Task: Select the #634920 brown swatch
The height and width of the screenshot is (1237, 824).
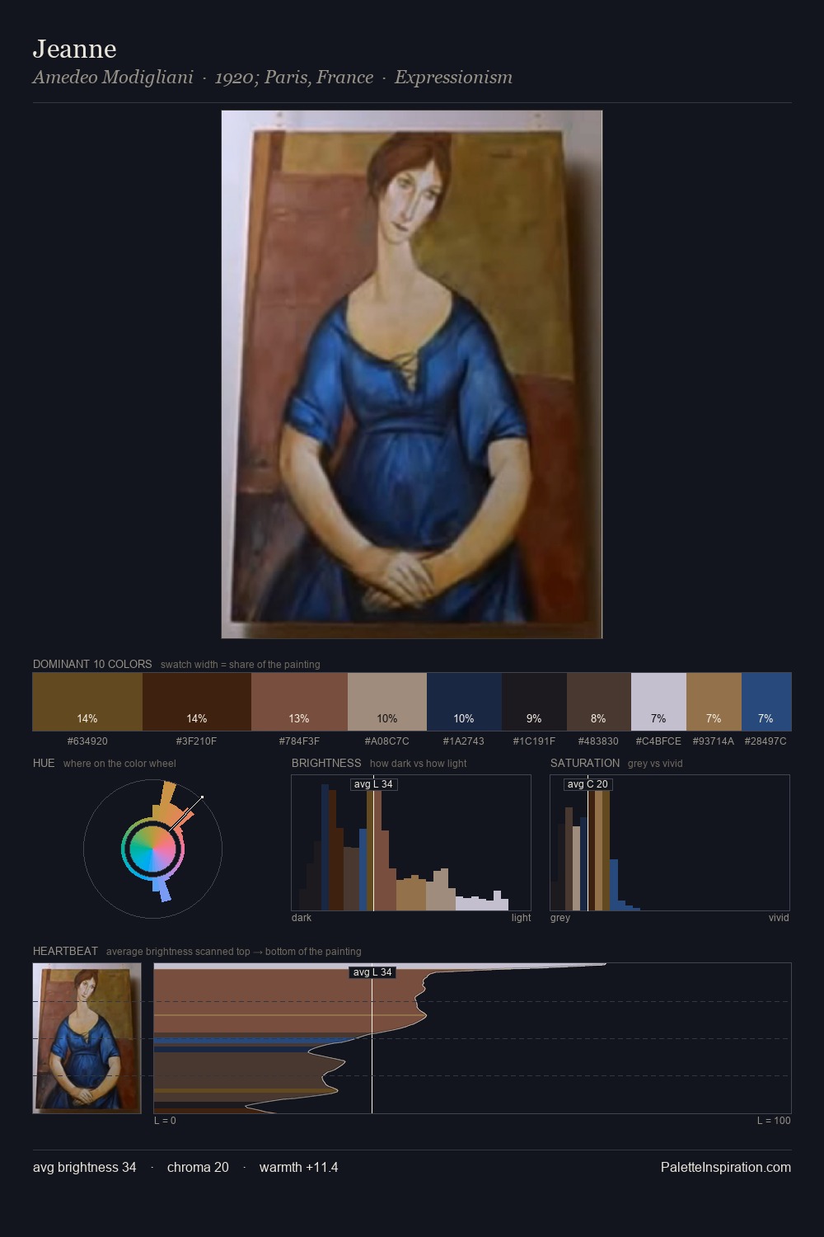Action: [87, 702]
